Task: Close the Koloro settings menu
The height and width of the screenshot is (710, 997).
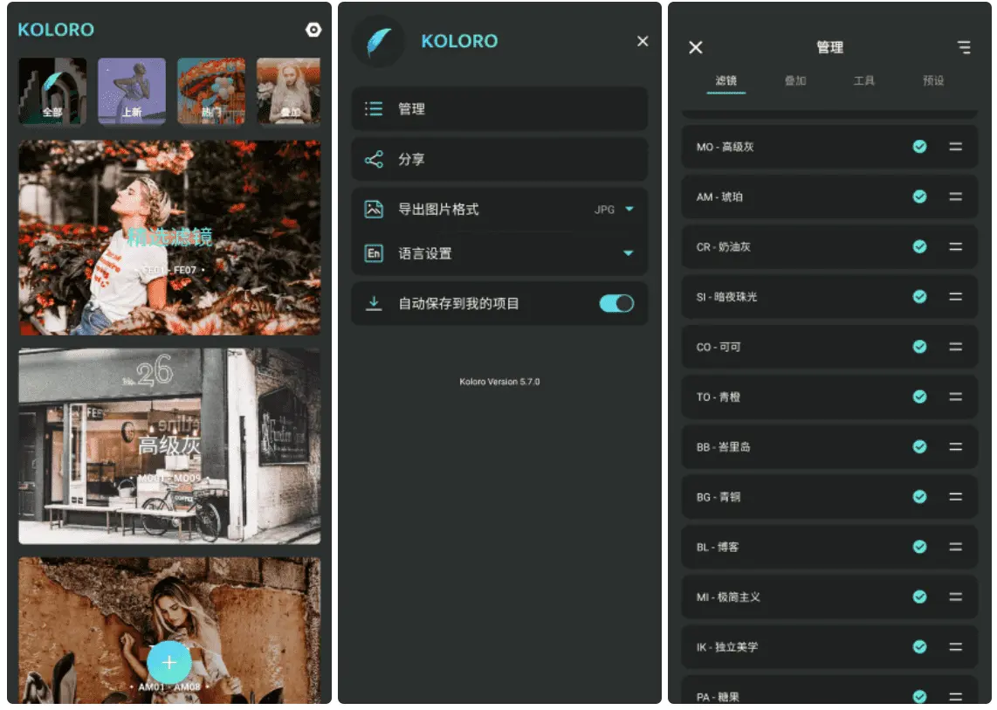Action: 643,41
